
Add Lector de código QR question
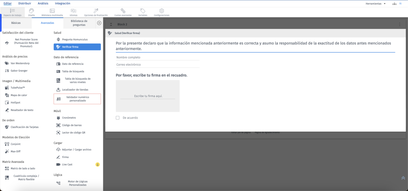point(73,133)
